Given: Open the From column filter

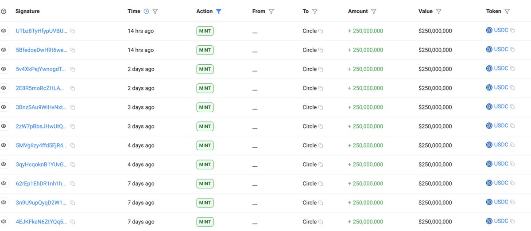Looking at the screenshot, I should coord(271,12).
